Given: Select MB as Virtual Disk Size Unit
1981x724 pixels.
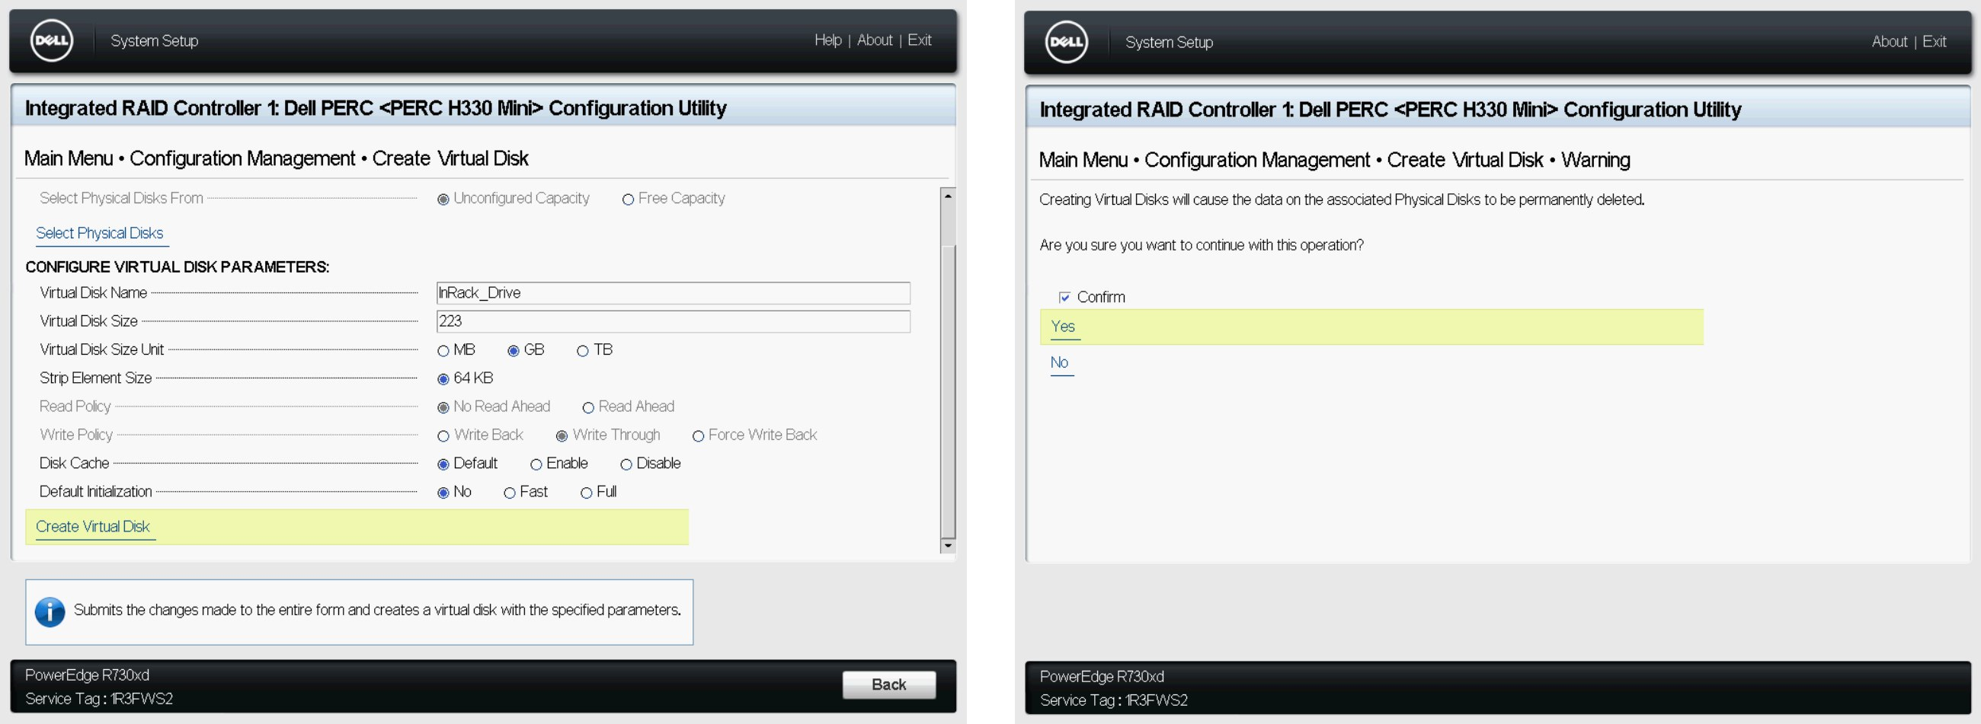Looking at the screenshot, I should click(443, 351).
